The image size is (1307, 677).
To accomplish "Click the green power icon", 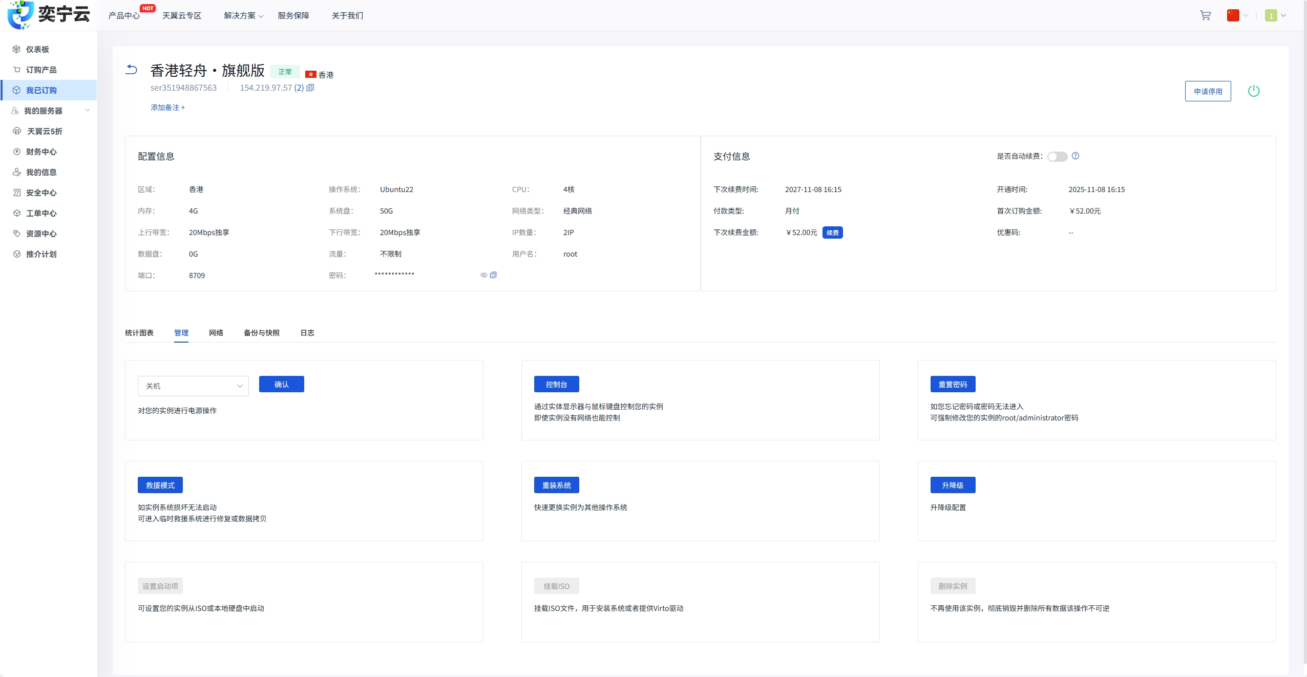I will coord(1253,91).
